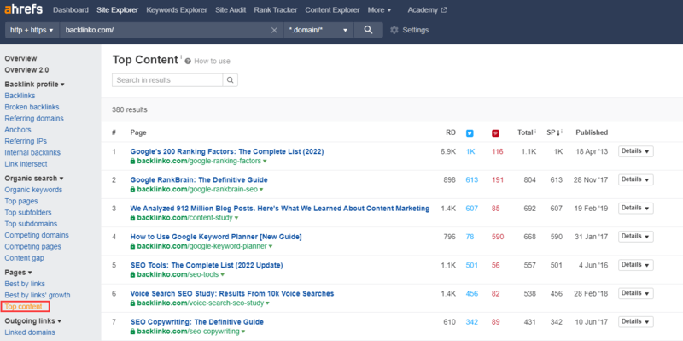
Task: Go to Organic keywords in sidebar
Action: [33, 190]
